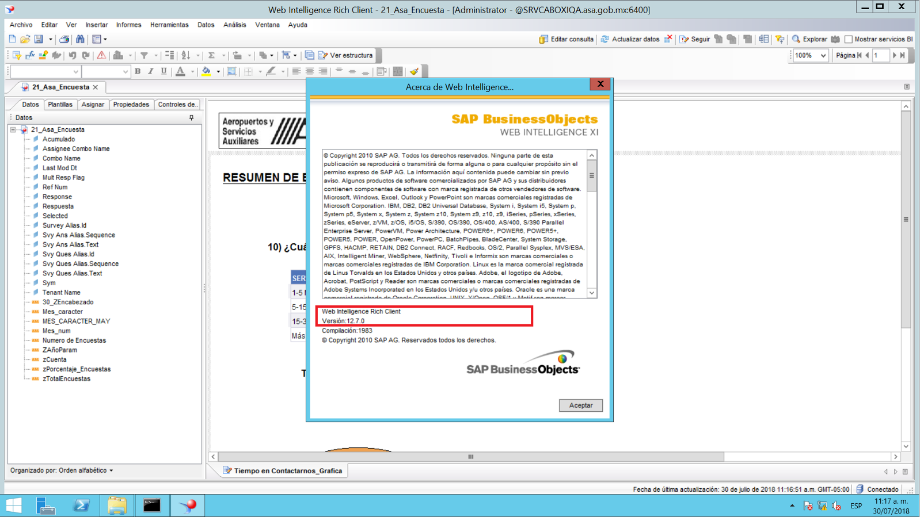920x517 pixels.
Task: Toggle bold formatting
Action: tap(138, 71)
